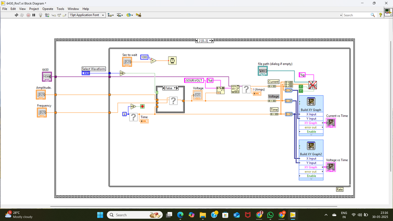Screen dimensions: 393x221
Task: Click the red Abort Execution button
Action: click(x=28, y=15)
